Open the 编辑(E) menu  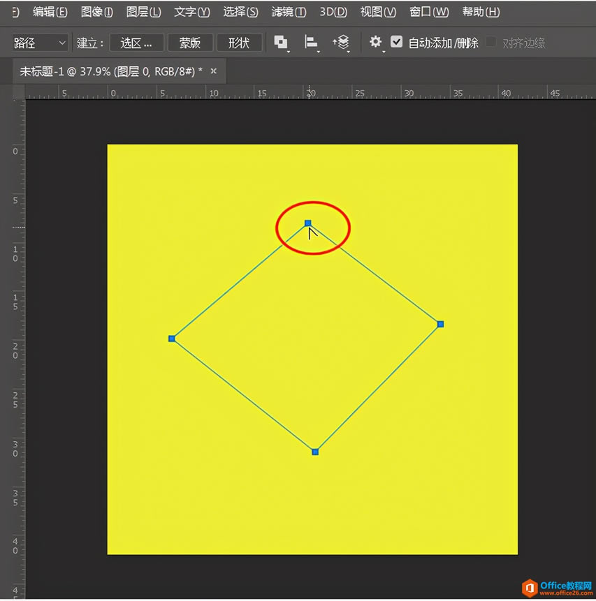pos(50,13)
